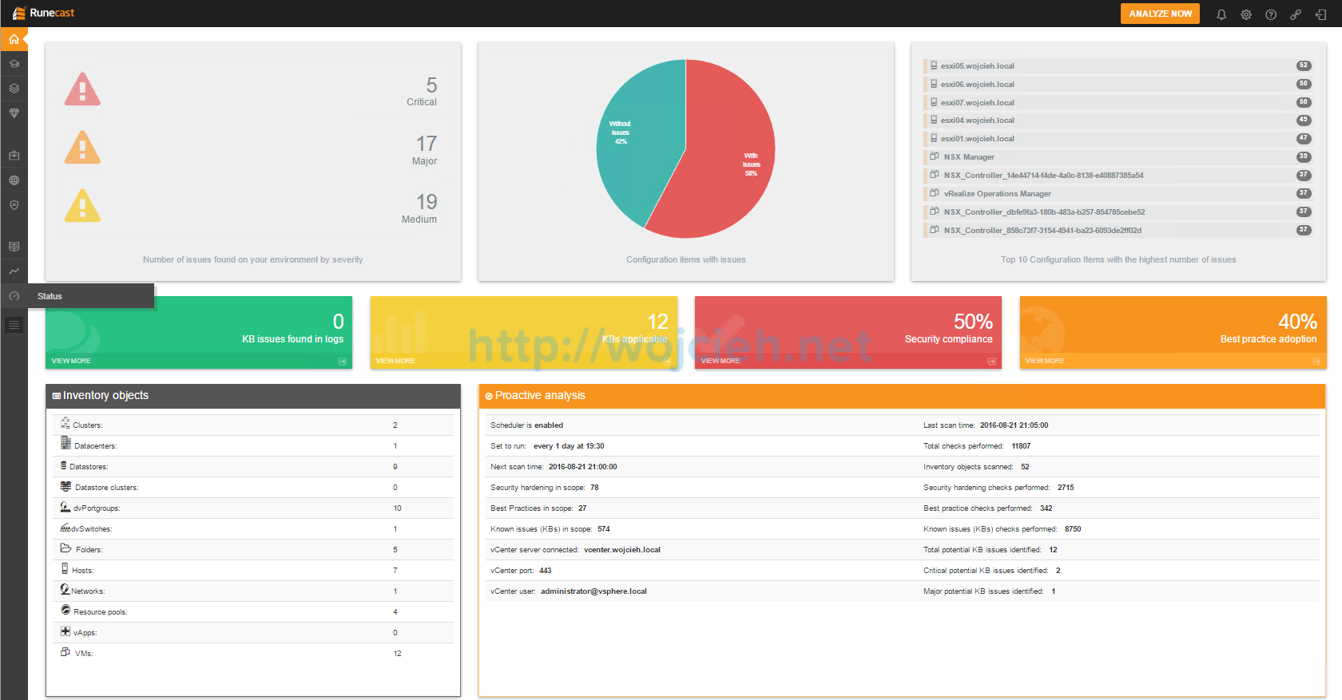
Task: Open the globe icon in sidebar
Action: 14,180
